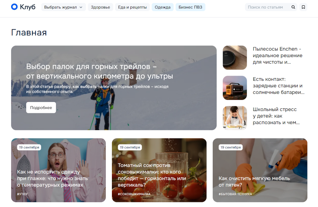Open the robot vacuum thumbnail
The height and width of the screenshot is (207, 318).
click(x=235, y=58)
